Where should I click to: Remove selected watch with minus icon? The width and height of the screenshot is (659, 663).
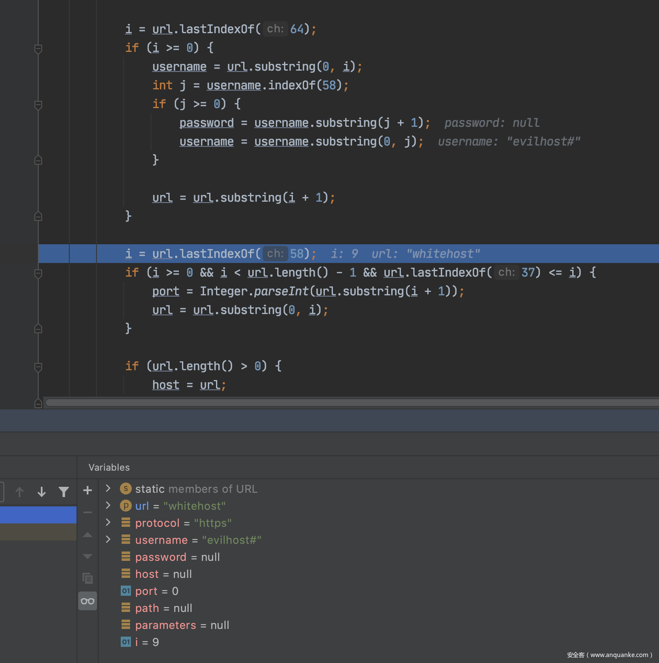pyautogui.click(x=88, y=512)
